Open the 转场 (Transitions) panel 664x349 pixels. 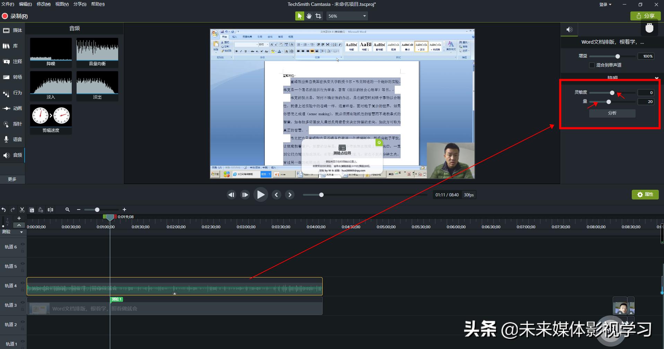coord(12,77)
